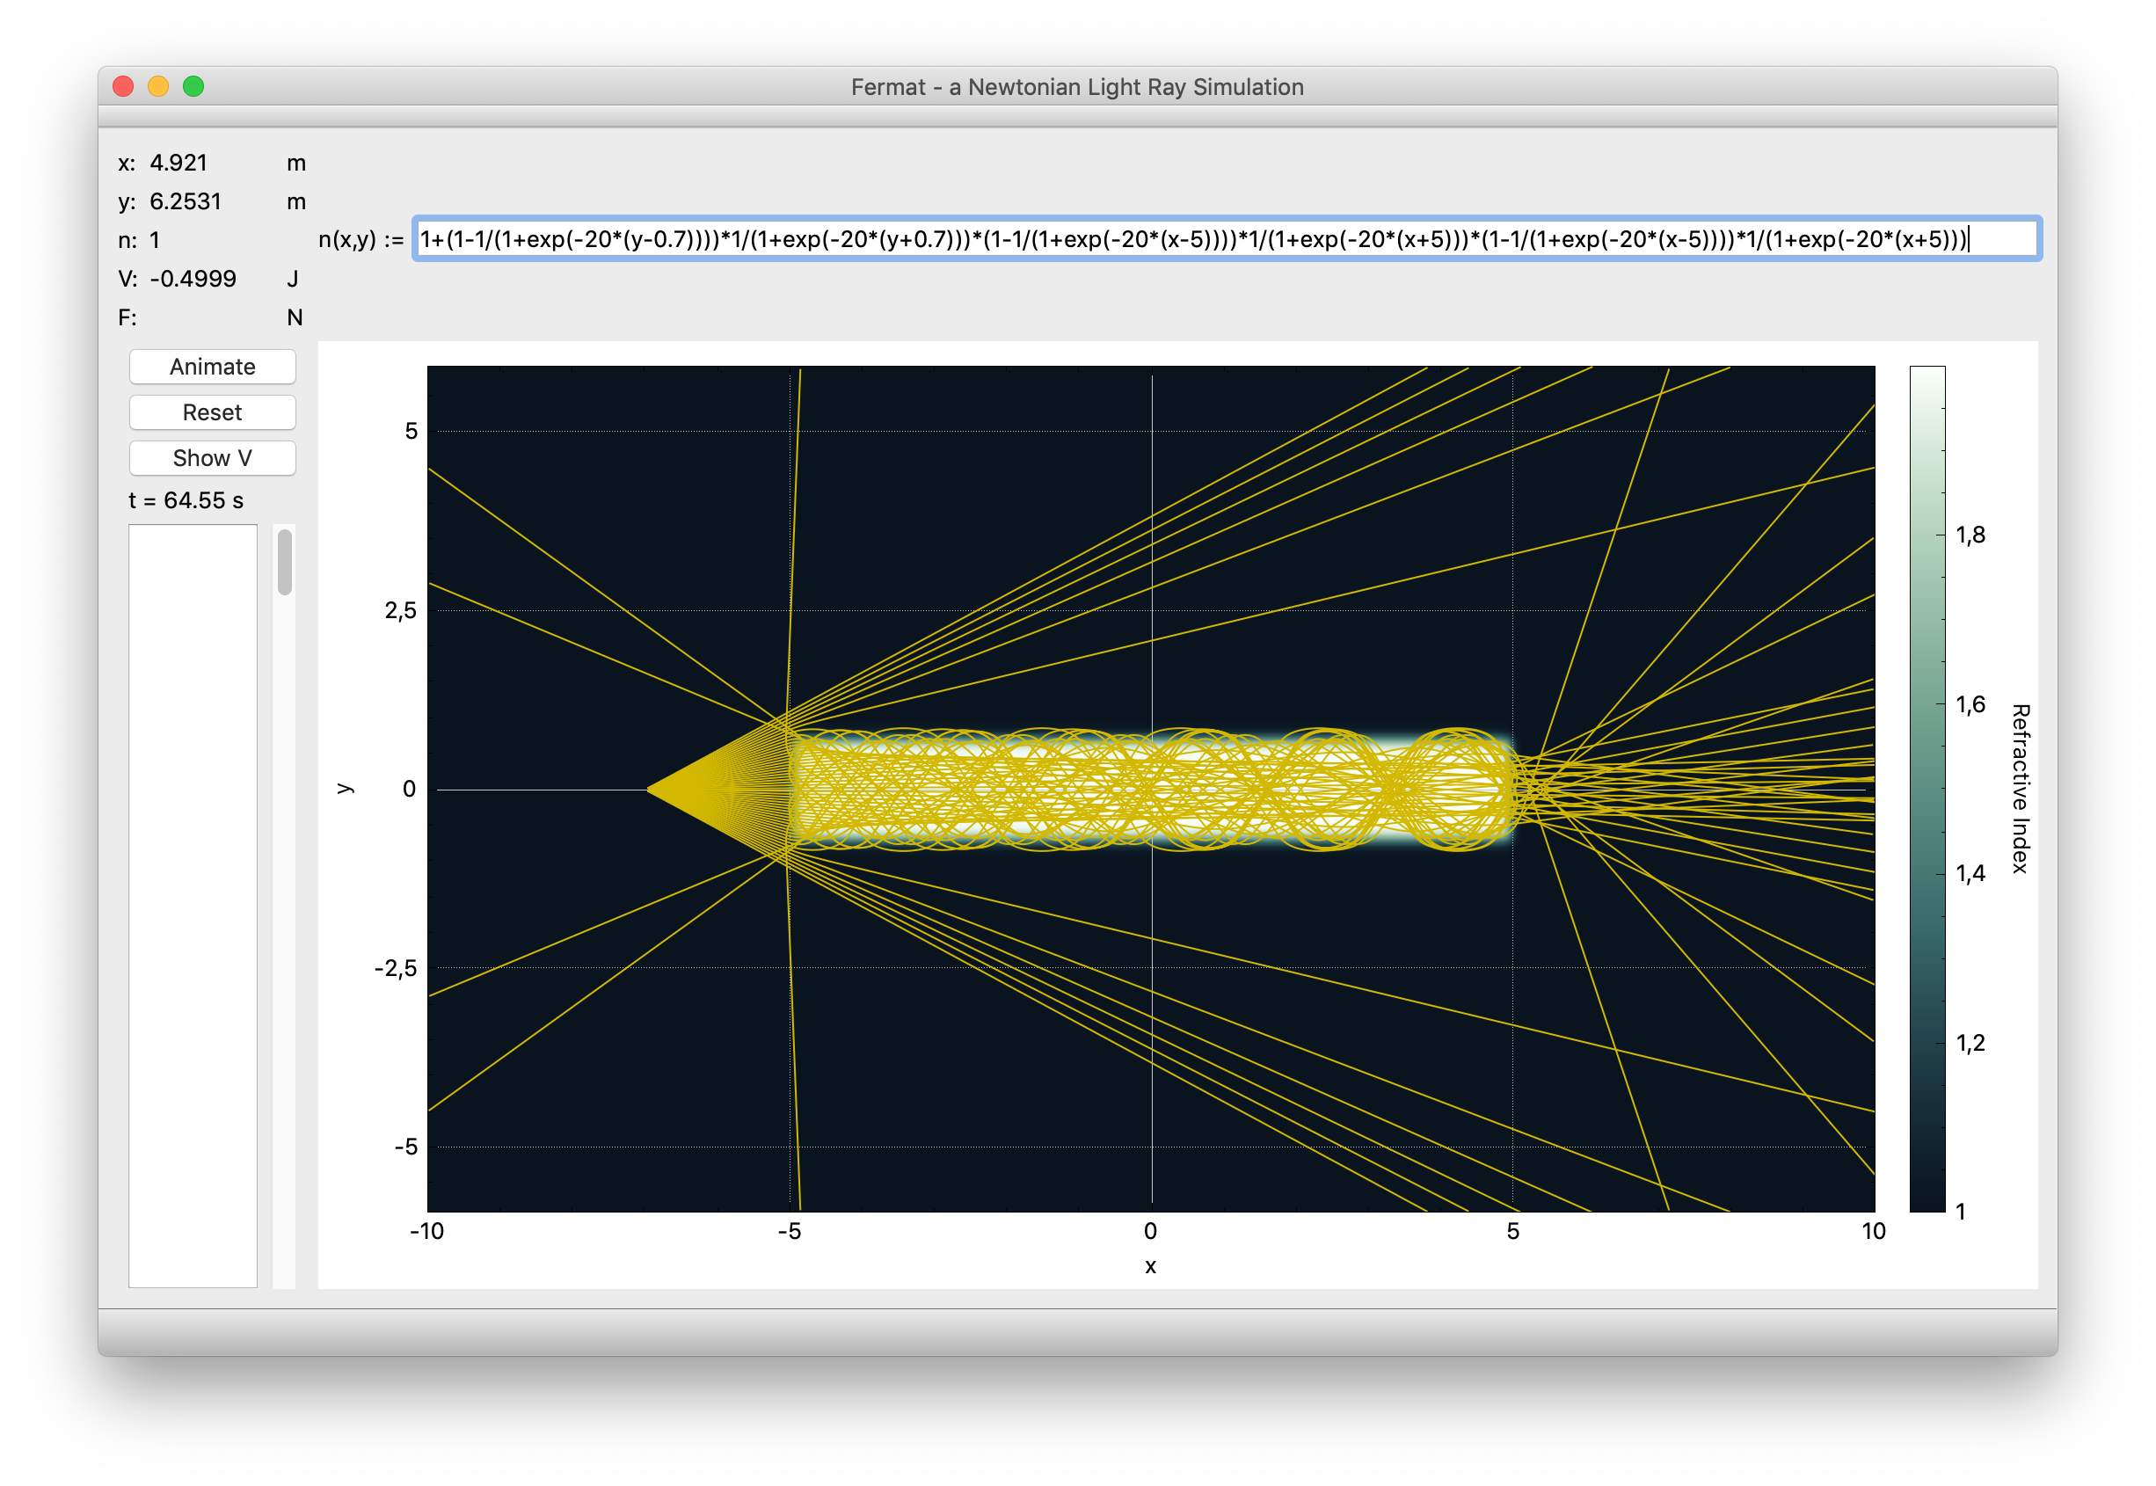Click the n(x,y) := label
The height and width of the screenshot is (1486, 2156).
pos(361,240)
